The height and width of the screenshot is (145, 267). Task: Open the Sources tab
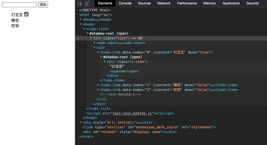point(144,3)
